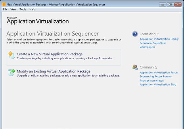Open the Whitepapers link
The height and width of the screenshot is (129, 184).
[147, 47]
